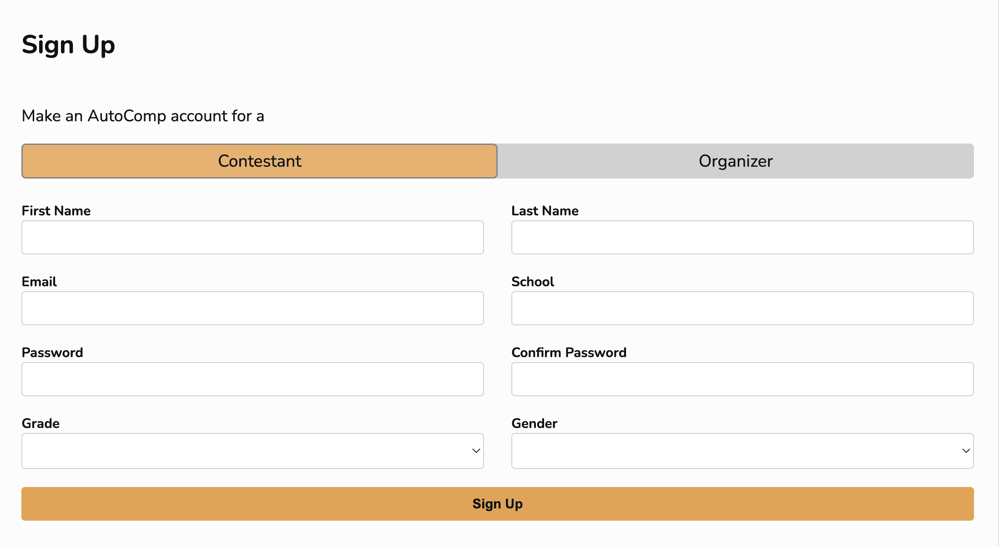The width and height of the screenshot is (999, 547).
Task: Click the Last Name label
Action: point(545,210)
